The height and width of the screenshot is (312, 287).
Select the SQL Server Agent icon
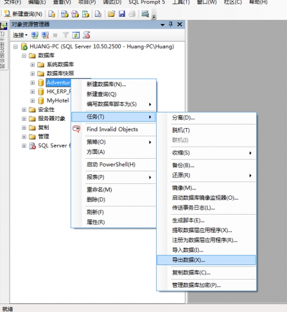(x=32, y=145)
